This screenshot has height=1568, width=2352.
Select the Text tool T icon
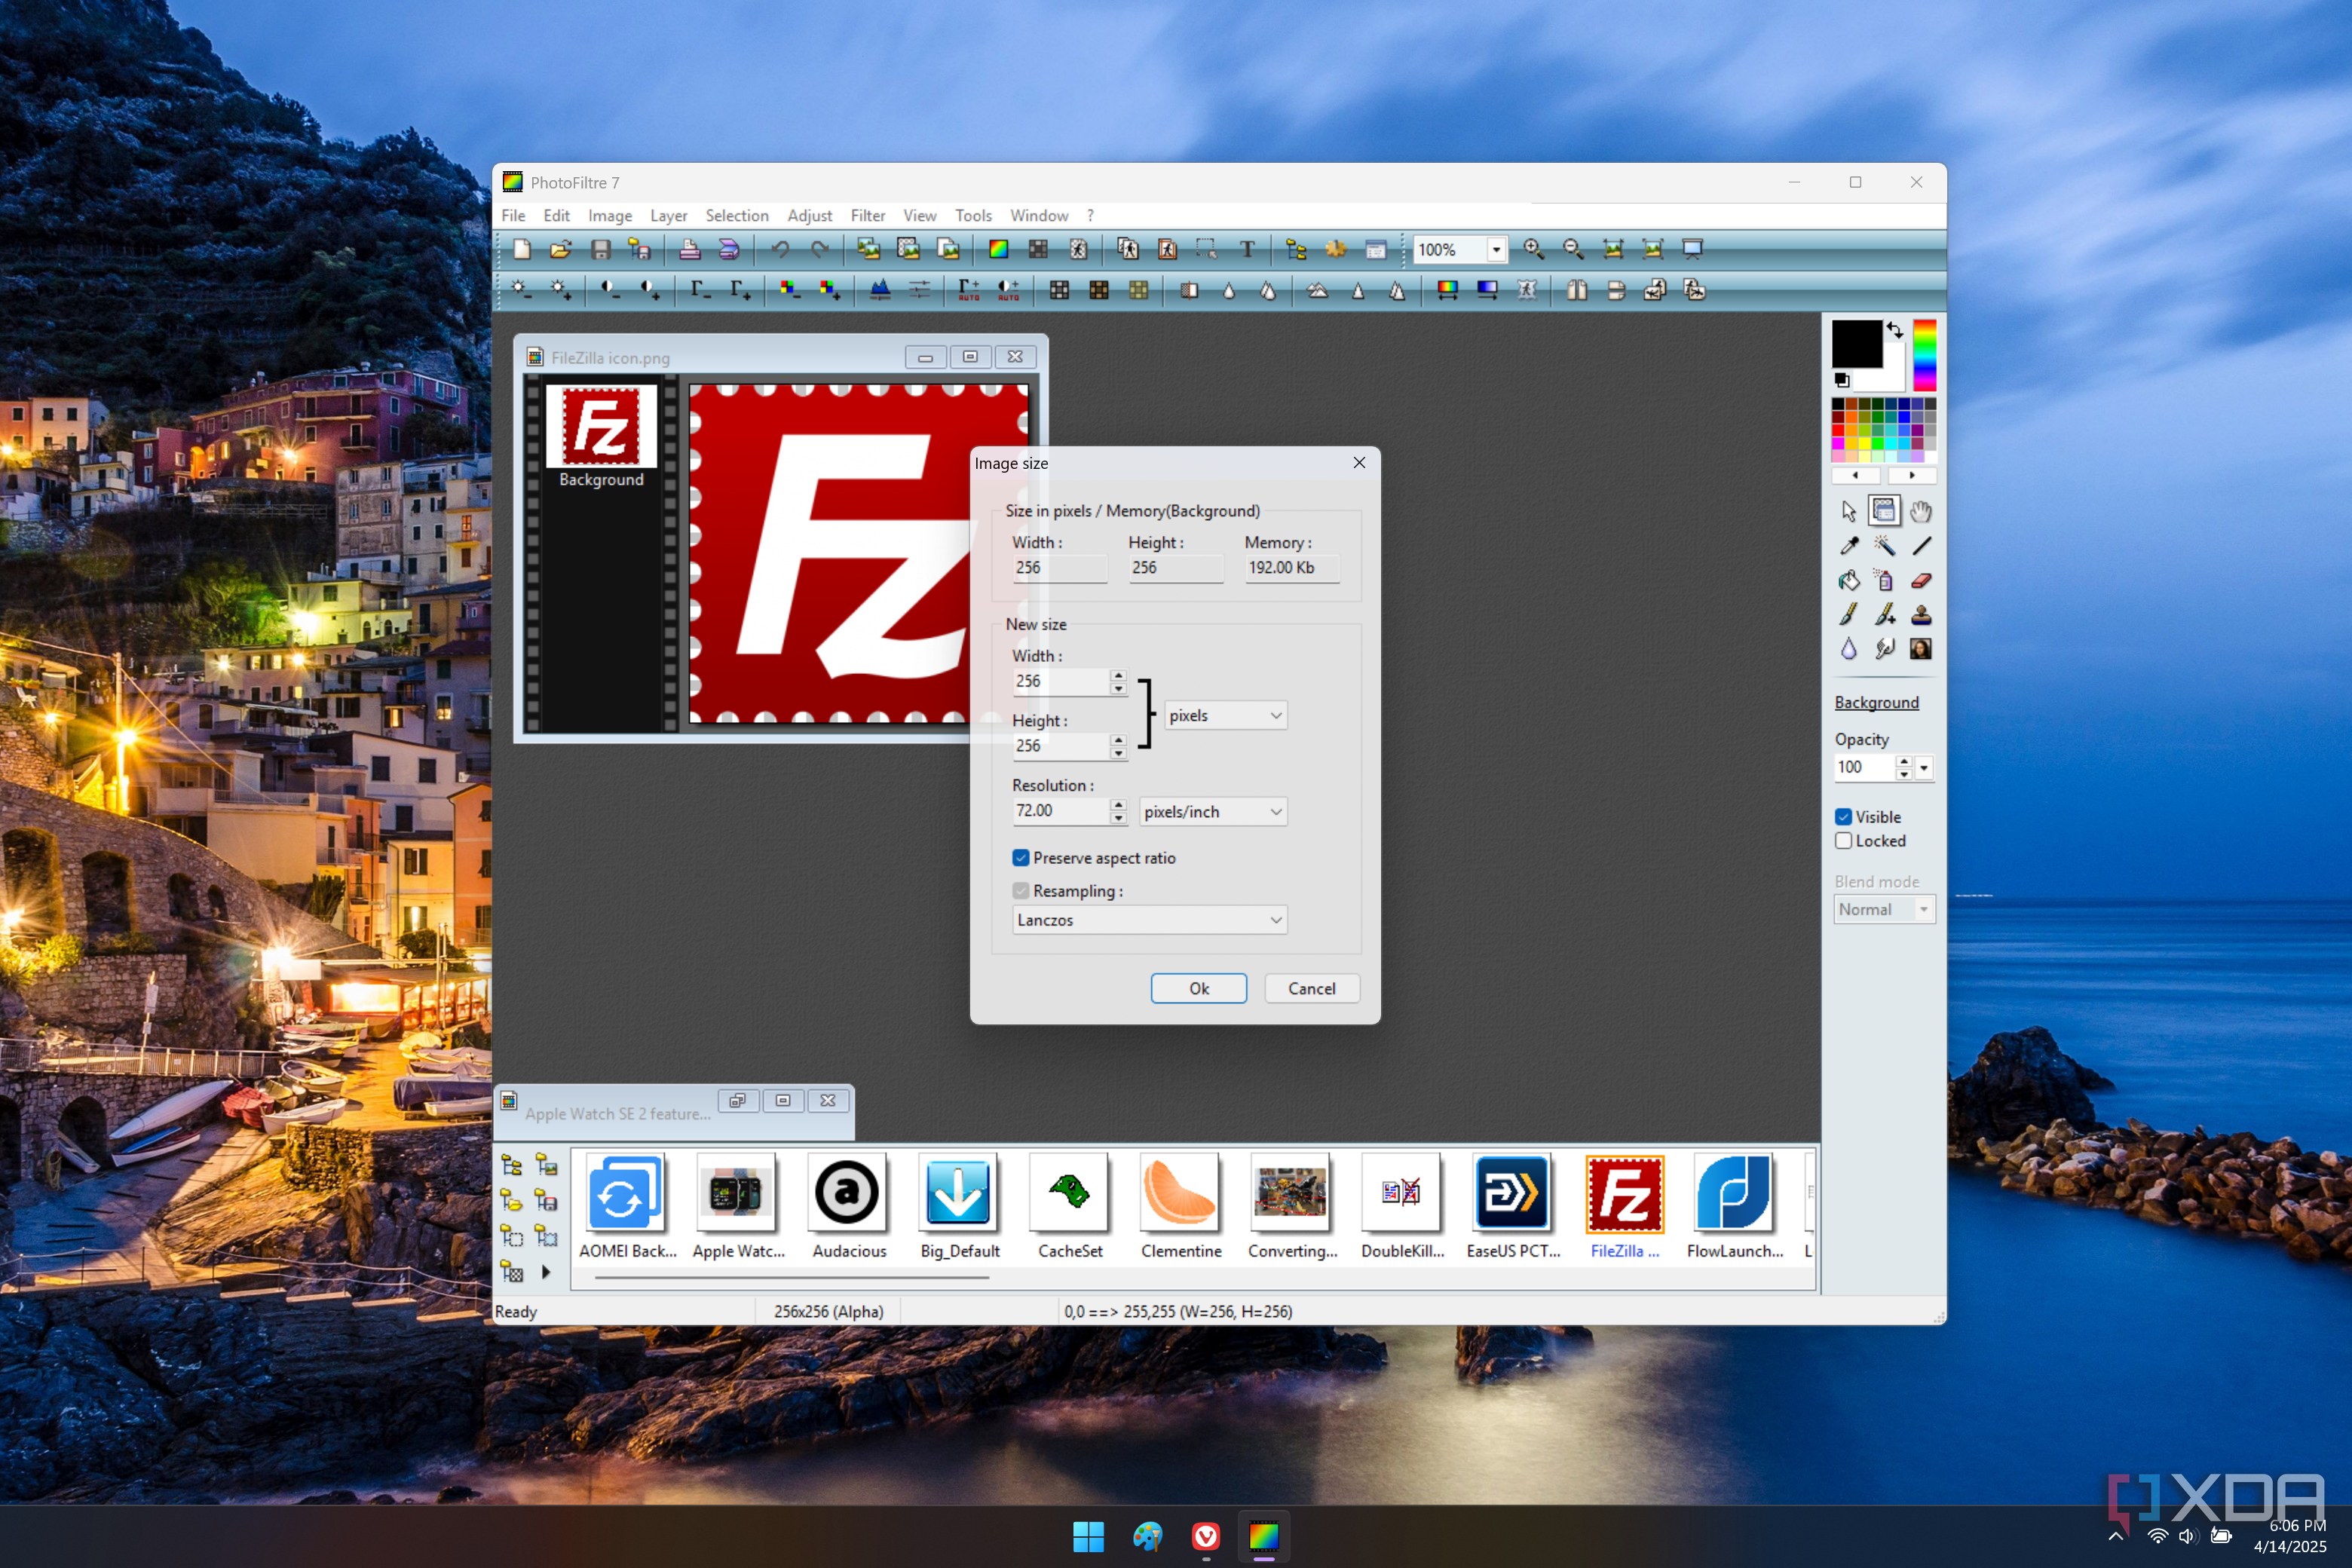[x=1247, y=249]
